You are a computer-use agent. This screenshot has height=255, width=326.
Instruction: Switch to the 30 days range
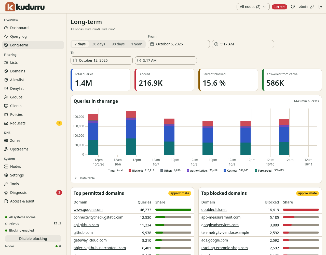[99, 44]
